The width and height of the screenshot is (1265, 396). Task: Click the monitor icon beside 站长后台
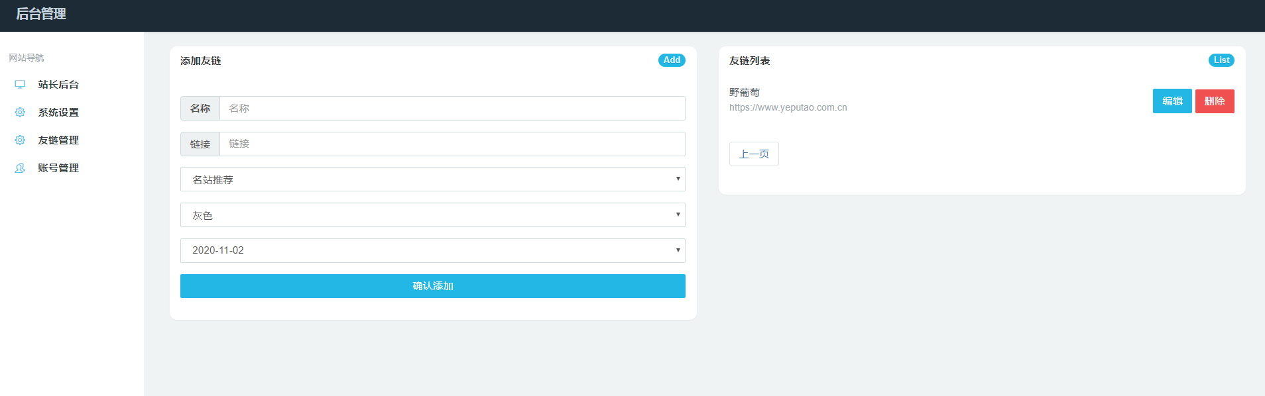pyautogui.click(x=20, y=85)
